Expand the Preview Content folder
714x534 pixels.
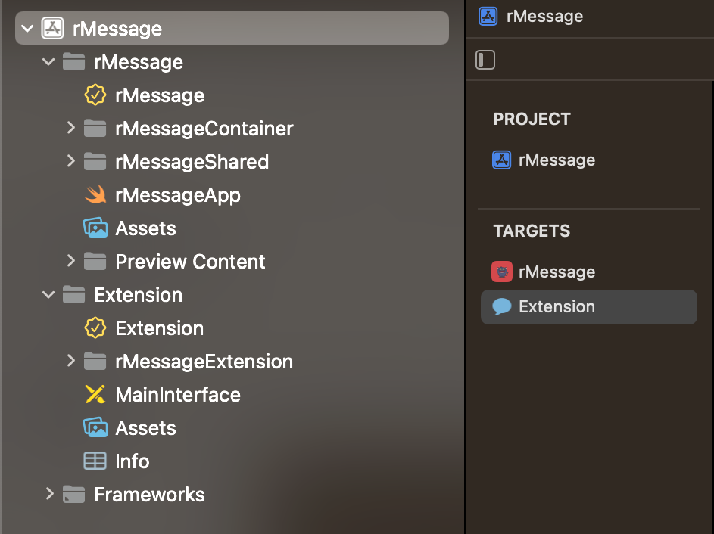(x=71, y=262)
